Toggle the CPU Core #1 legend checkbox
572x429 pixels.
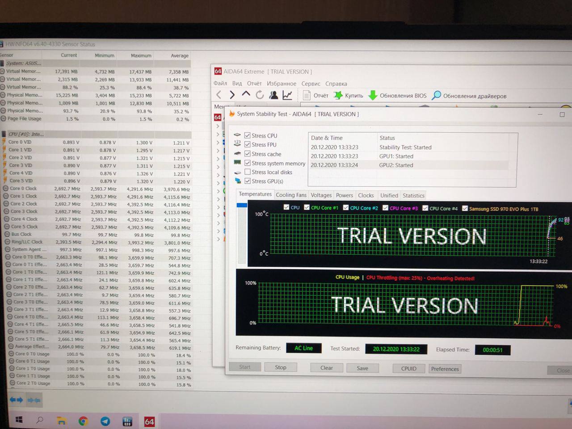(x=307, y=207)
